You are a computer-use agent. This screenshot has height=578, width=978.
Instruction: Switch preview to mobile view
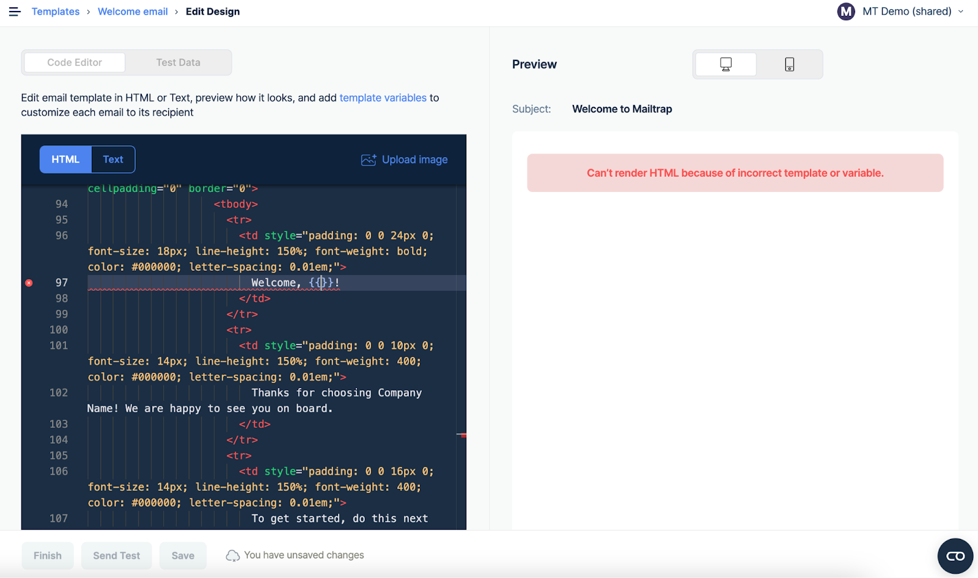coord(789,65)
